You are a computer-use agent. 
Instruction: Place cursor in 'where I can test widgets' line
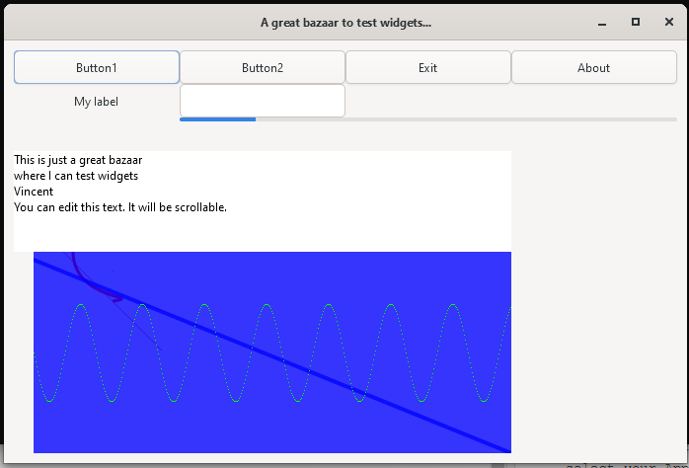coord(76,176)
